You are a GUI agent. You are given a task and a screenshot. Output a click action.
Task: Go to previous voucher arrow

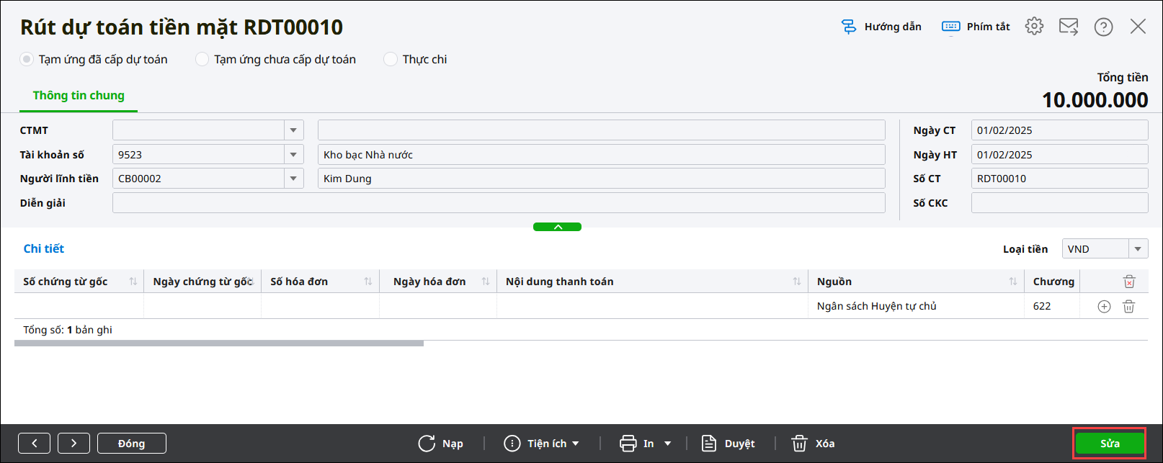(34, 444)
